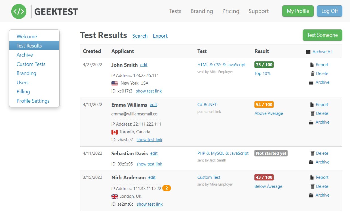The height and width of the screenshot is (213, 350).
Task: Click the Log Off button
Action: (x=329, y=11)
